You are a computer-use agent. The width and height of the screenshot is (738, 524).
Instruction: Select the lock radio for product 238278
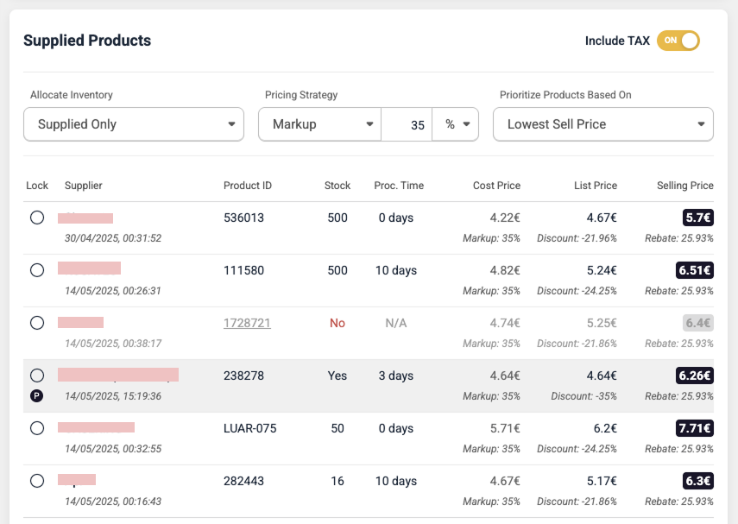pyautogui.click(x=37, y=375)
